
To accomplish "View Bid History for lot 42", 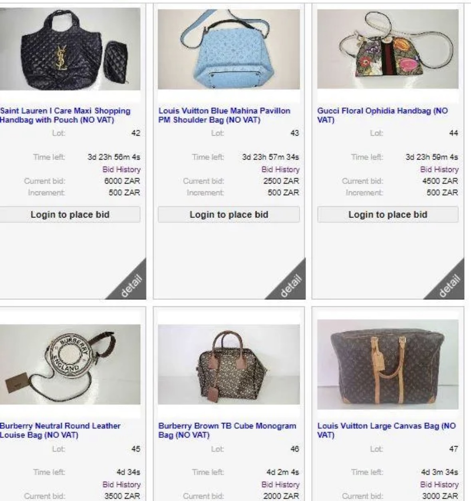I will (121, 170).
